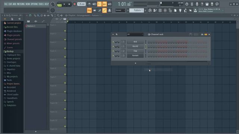Open the OPTIONS menu
The height and width of the screenshot is (134, 239).
(34, 4)
